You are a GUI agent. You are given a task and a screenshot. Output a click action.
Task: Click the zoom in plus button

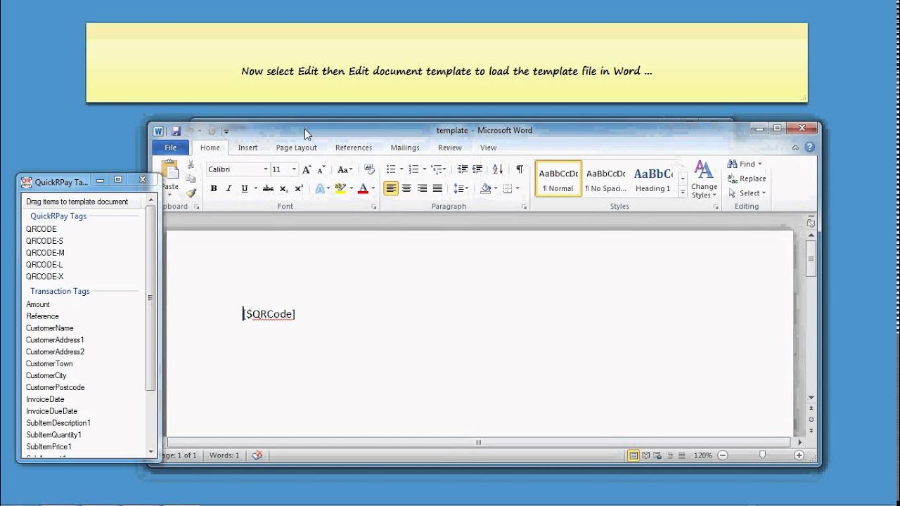click(799, 455)
